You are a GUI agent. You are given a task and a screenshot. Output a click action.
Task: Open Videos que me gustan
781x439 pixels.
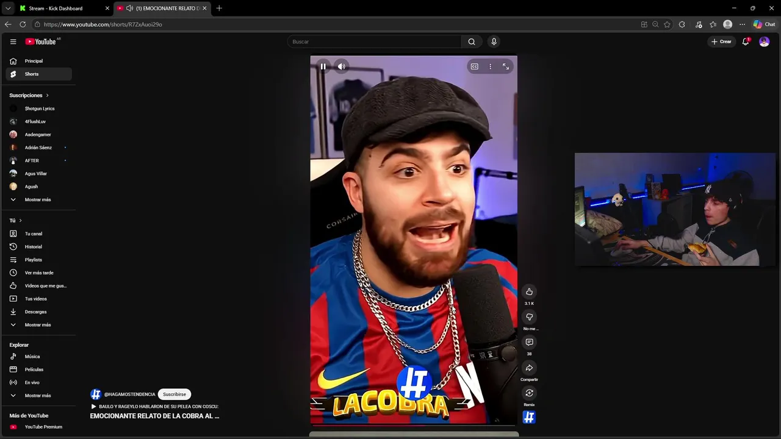[x=39, y=285]
